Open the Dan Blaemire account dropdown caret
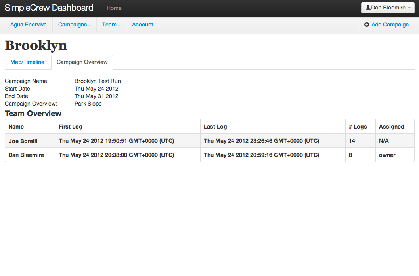The height and width of the screenshot is (276, 419). point(409,8)
